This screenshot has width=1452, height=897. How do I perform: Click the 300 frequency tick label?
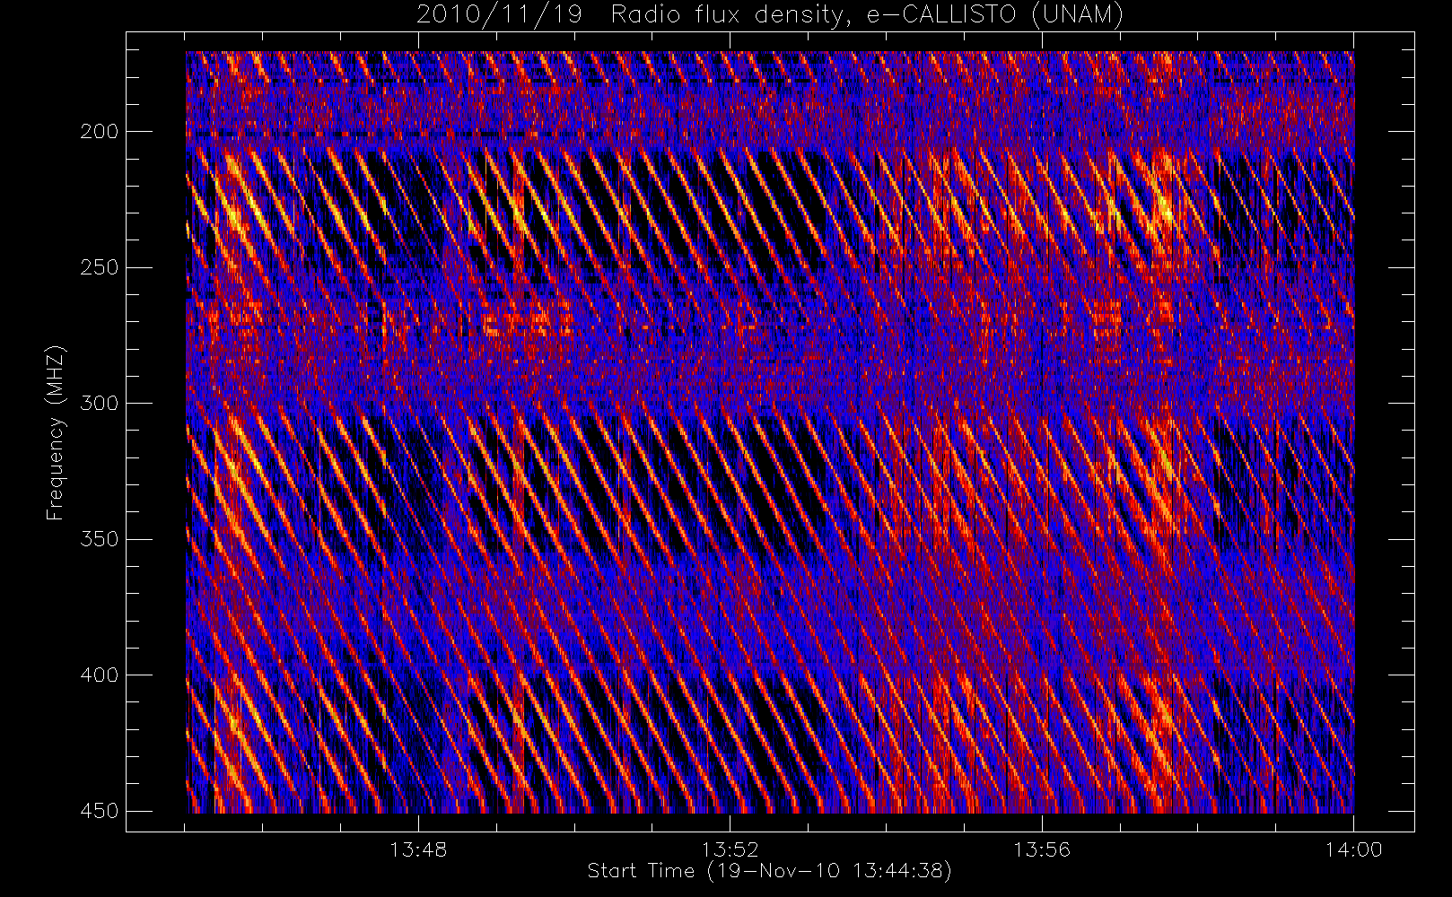click(x=100, y=404)
